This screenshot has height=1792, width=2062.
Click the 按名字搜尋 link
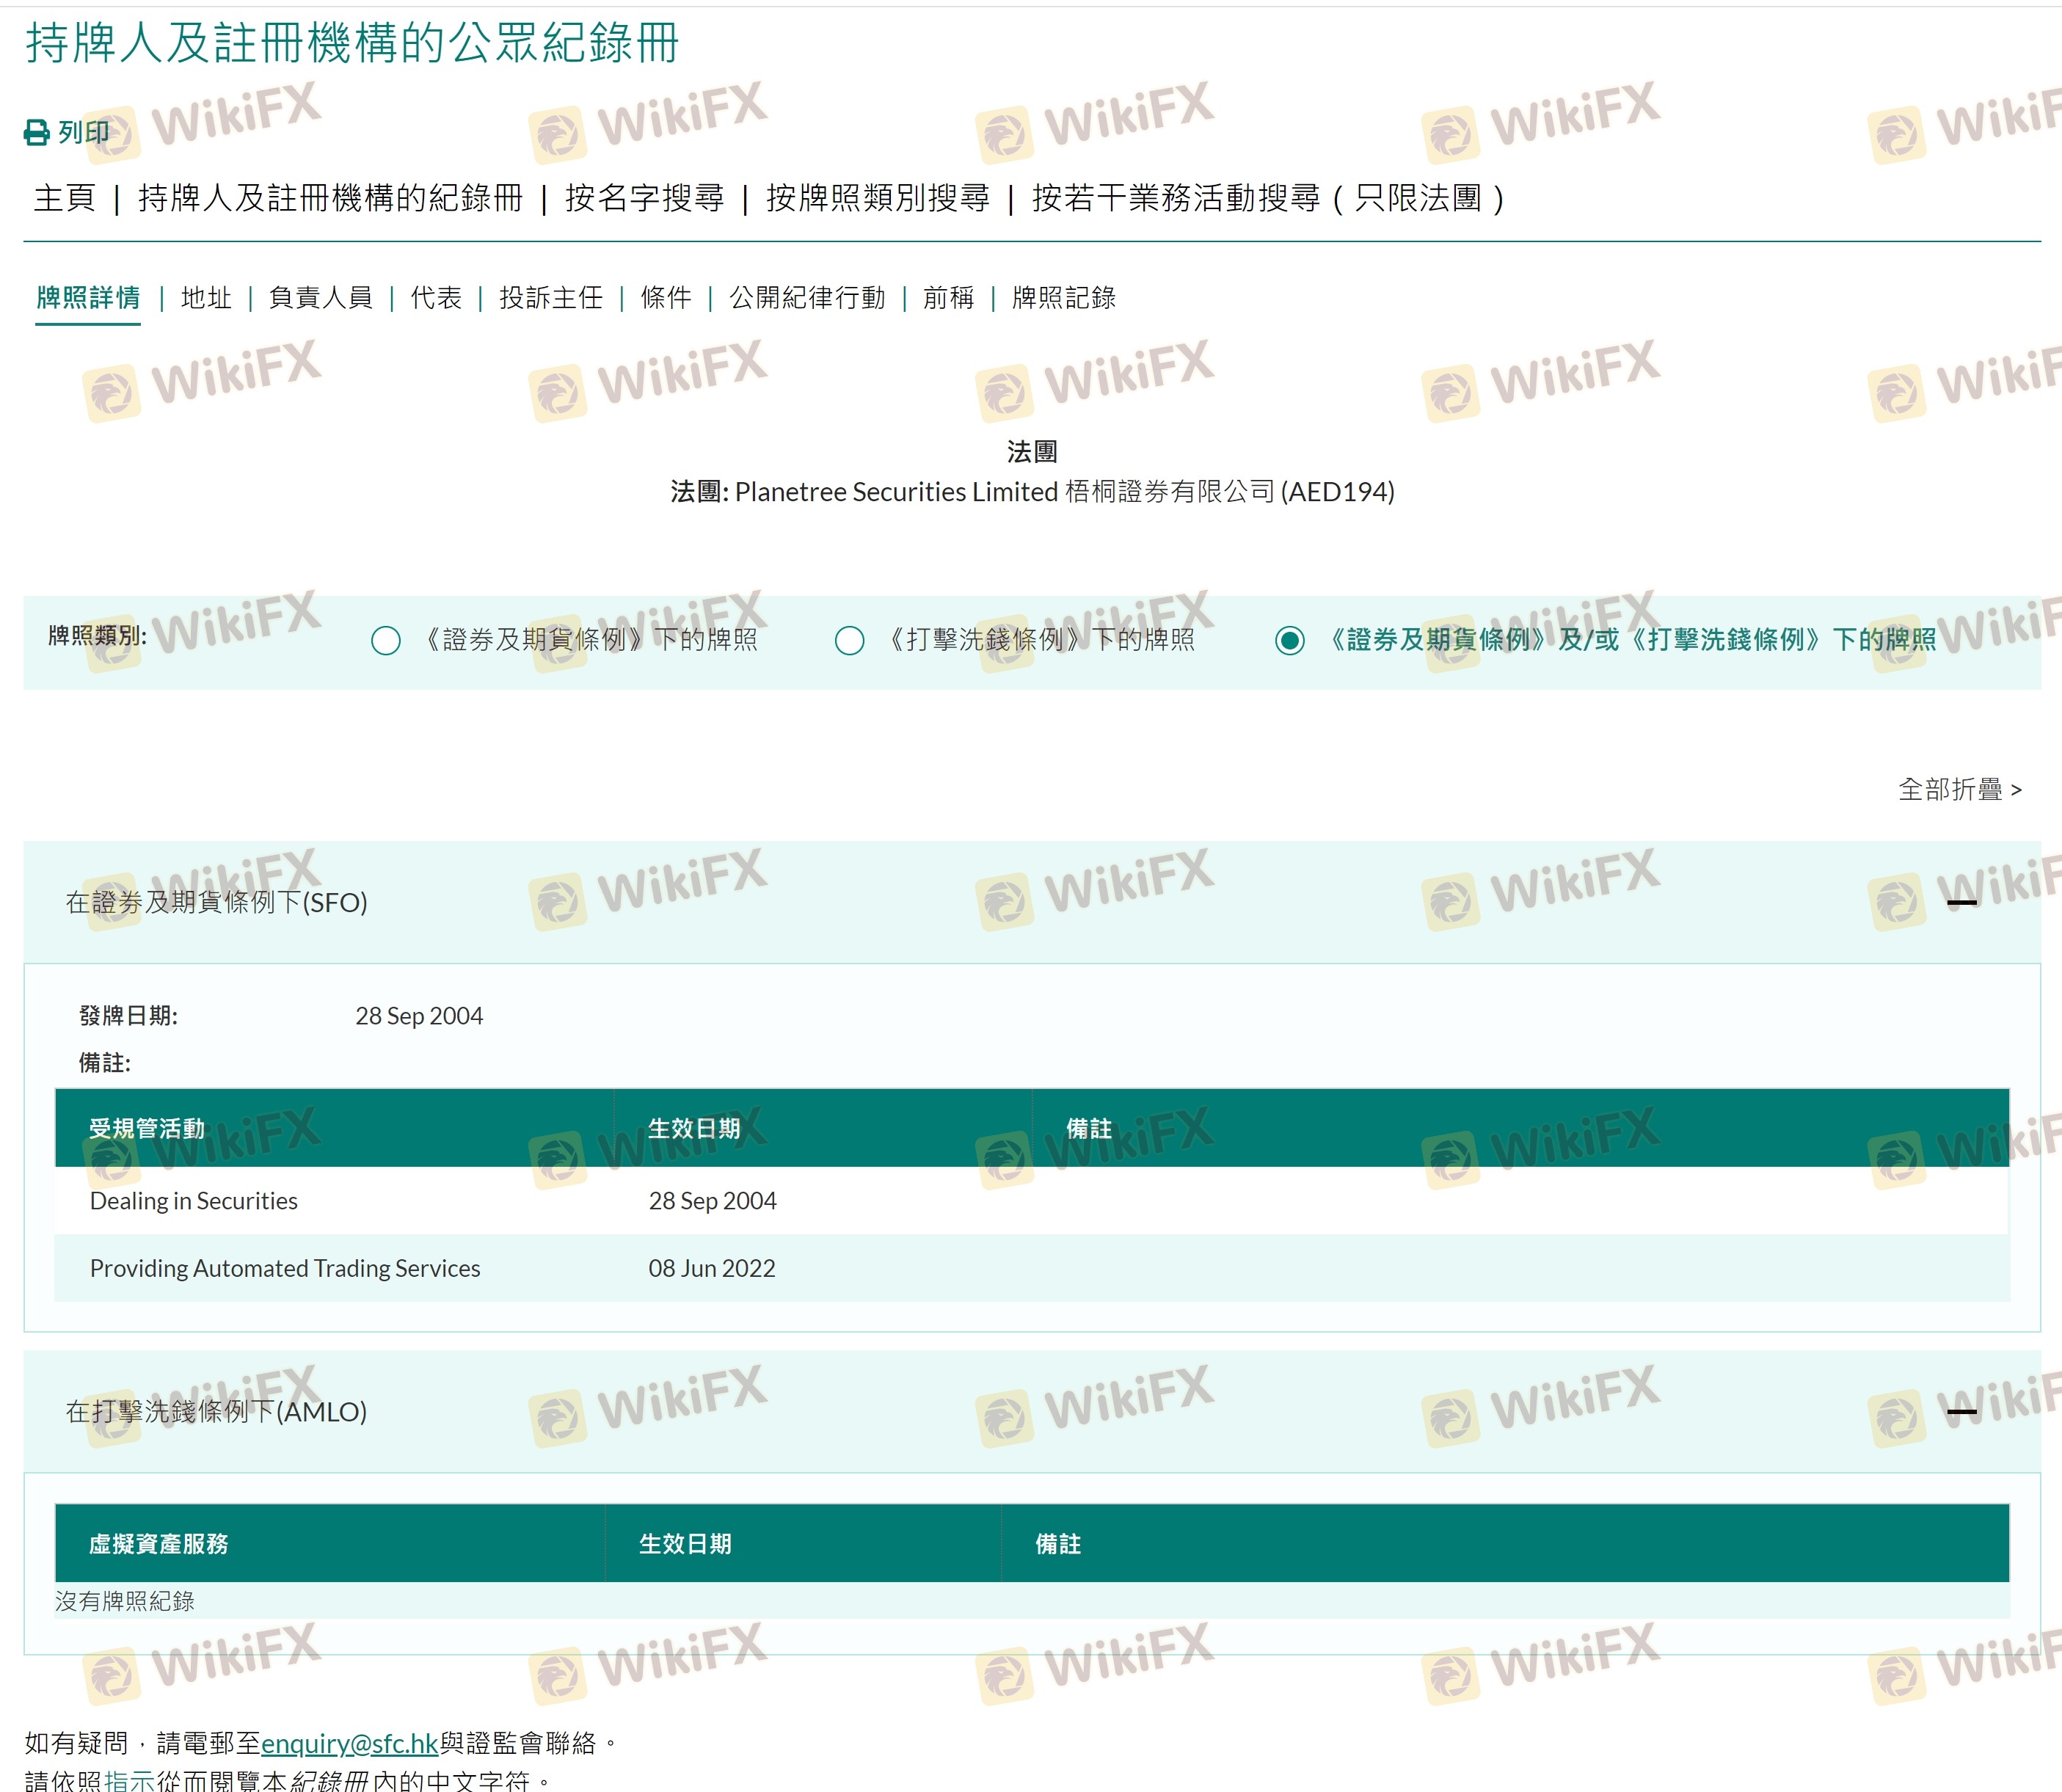click(x=644, y=198)
